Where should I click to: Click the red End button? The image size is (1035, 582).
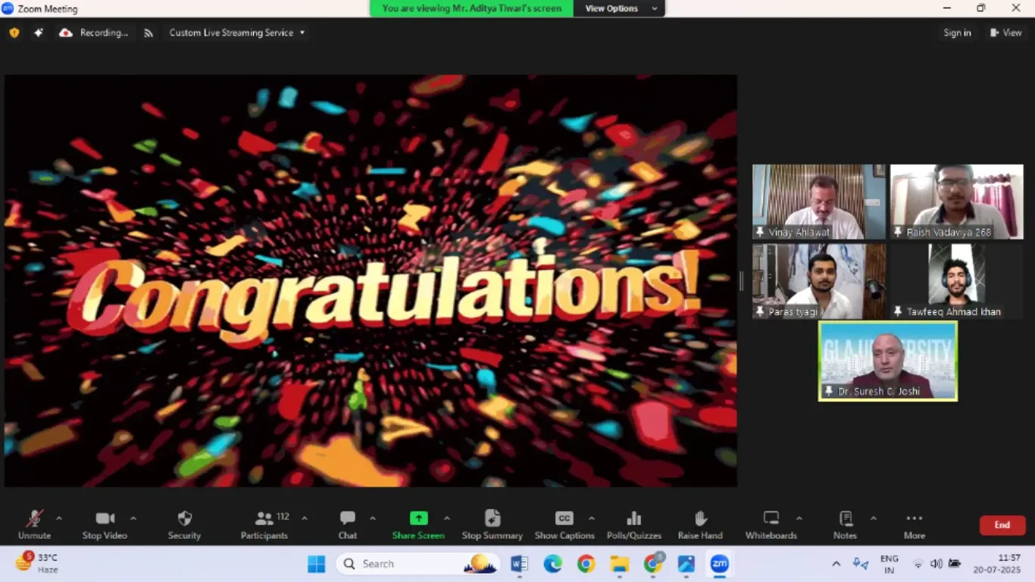pos(1002,525)
